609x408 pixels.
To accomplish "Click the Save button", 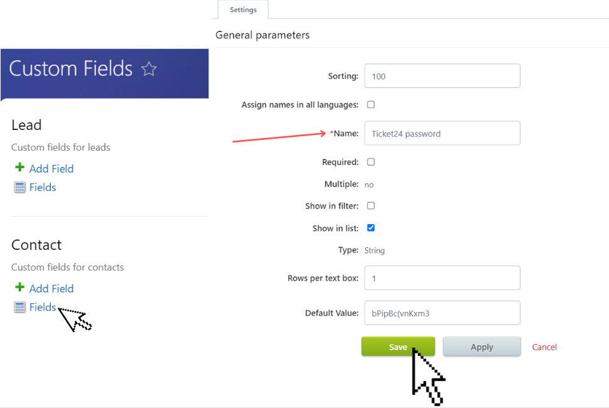I will [398, 346].
